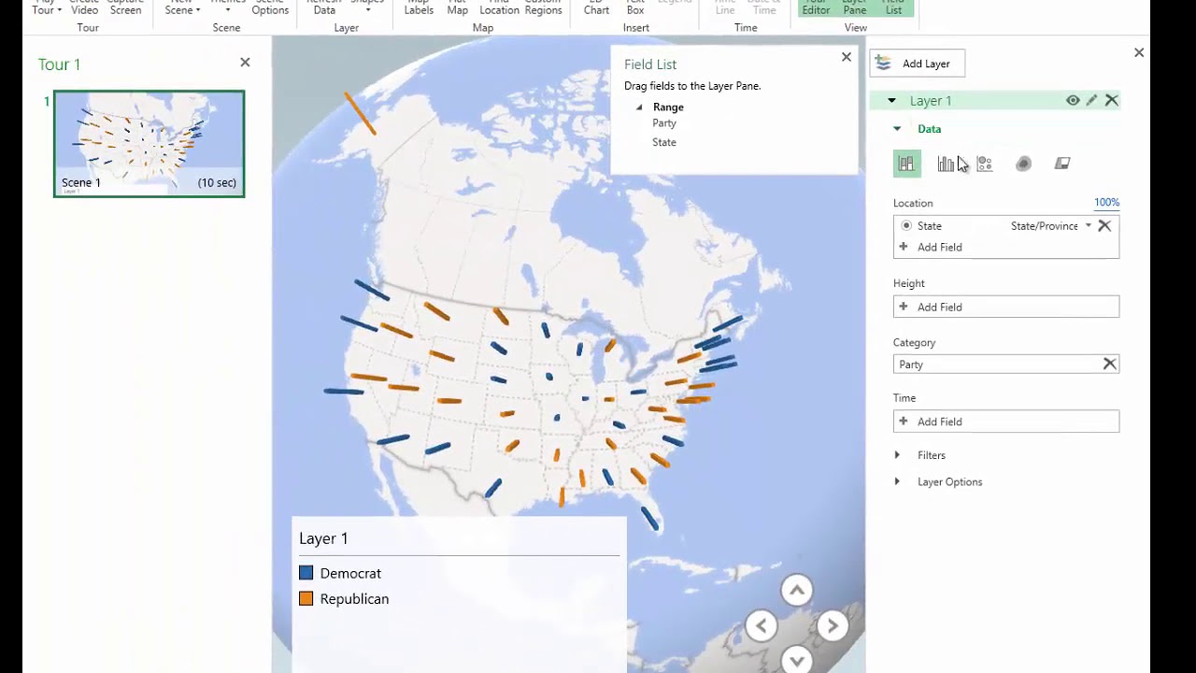Insert 2D Chart from ribbon
Image resolution: width=1196 pixels, height=673 pixels.
[596, 7]
